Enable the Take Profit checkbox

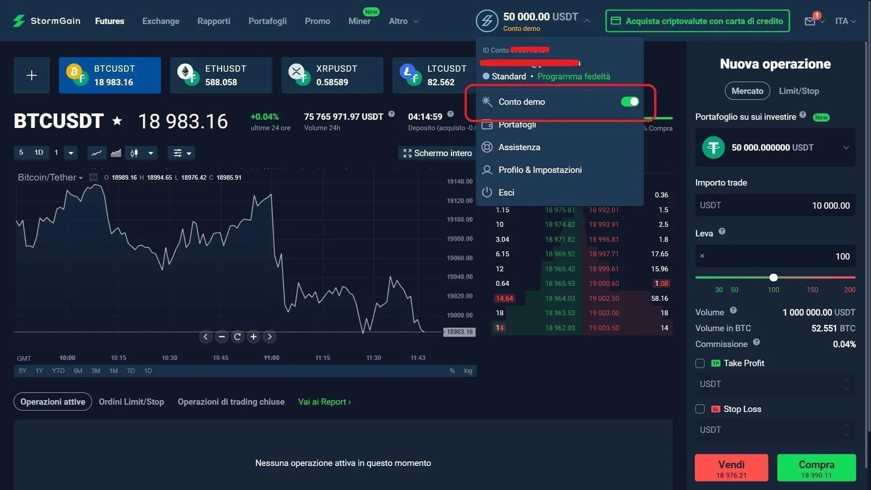(x=700, y=363)
